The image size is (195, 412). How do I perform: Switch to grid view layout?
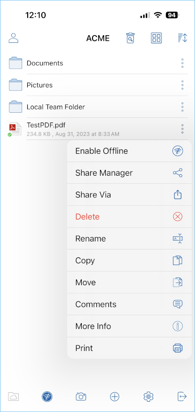pos(156,38)
